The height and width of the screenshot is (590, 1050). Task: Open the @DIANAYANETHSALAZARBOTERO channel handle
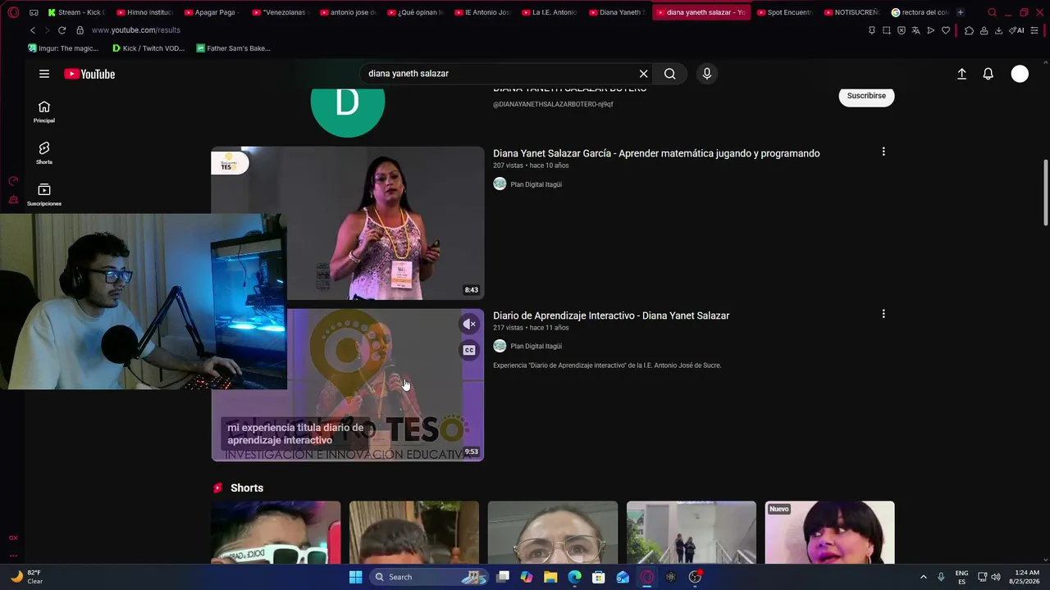pos(553,104)
